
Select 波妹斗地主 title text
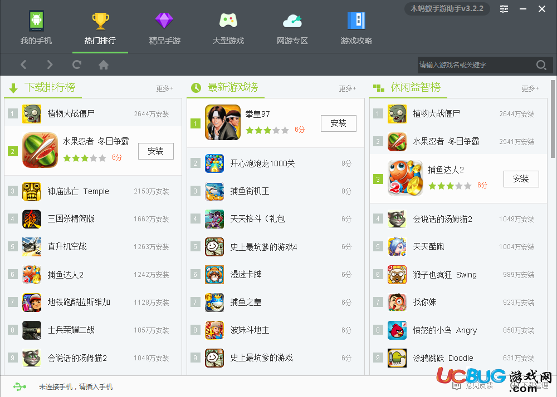point(250,330)
